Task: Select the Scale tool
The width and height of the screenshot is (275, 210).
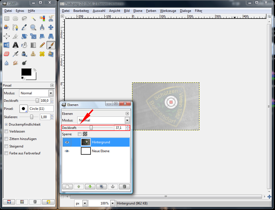Action: coord(33,36)
